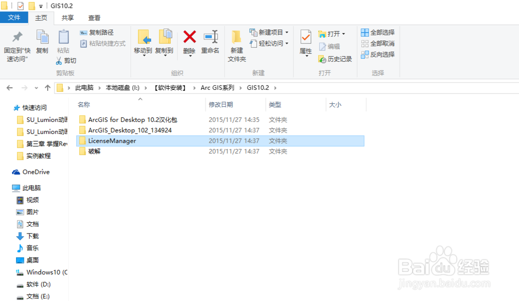Open Desktop (桌面) in navigation pane
Viewport: 519px width, 301px height.
click(x=28, y=261)
